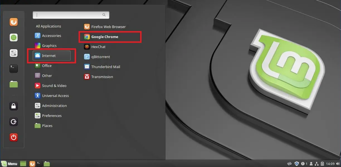The image size is (341, 167).
Task: Click the Lock Screen icon in sidebar
Action: [14, 106]
